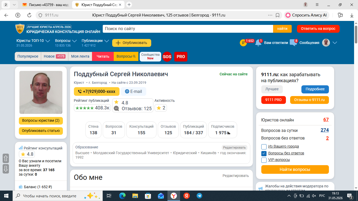Click the 4.8 rating star icon
The width and height of the screenshot is (358, 201).
tap(116, 102)
